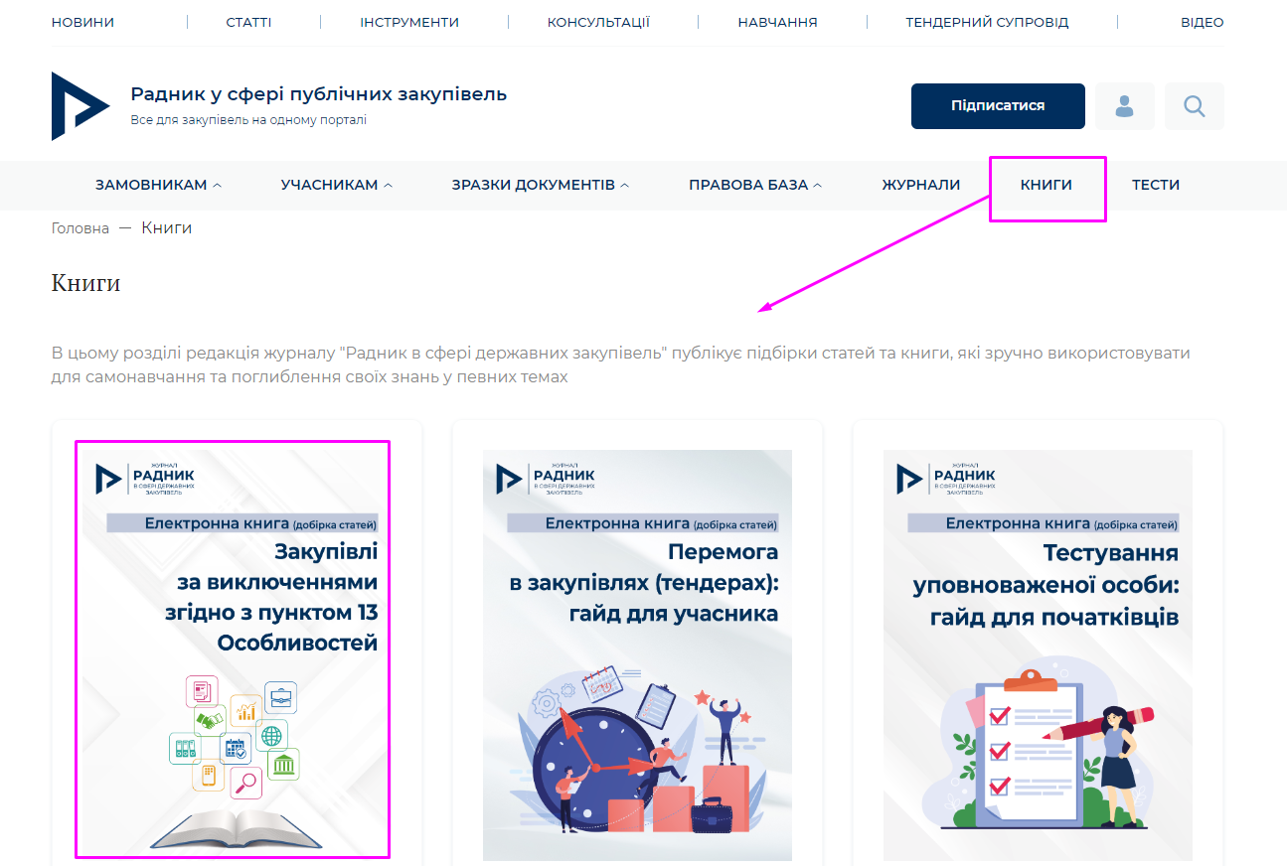This screenshot has height=866, width=1287.
Task: Go to the Журнали section
Action: (921, 185)
